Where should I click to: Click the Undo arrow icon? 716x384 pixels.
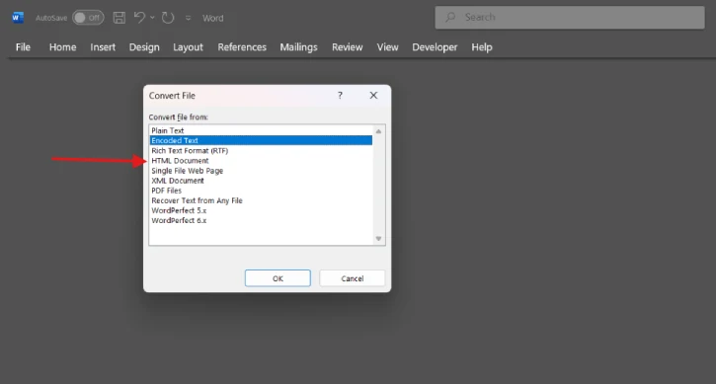coord(139,18)
